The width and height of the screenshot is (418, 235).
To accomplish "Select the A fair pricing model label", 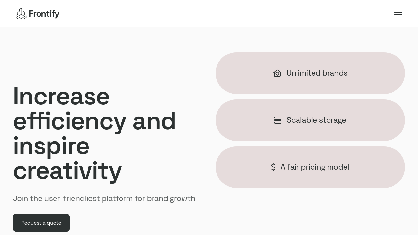I will (315, 167).
